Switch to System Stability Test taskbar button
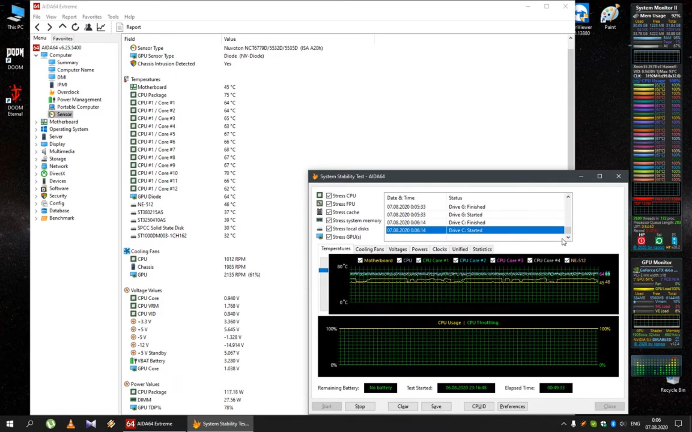Image resolution: width=692 pixels, height=432 pixels. tap(221, 424)
